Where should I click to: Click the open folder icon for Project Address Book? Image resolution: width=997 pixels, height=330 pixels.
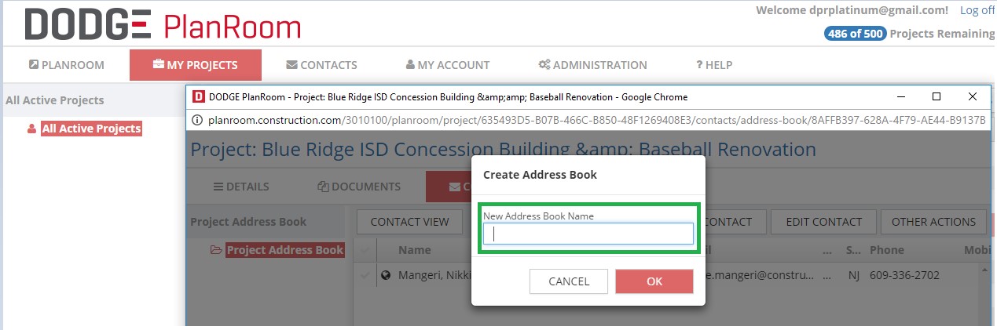coord(216,250)
